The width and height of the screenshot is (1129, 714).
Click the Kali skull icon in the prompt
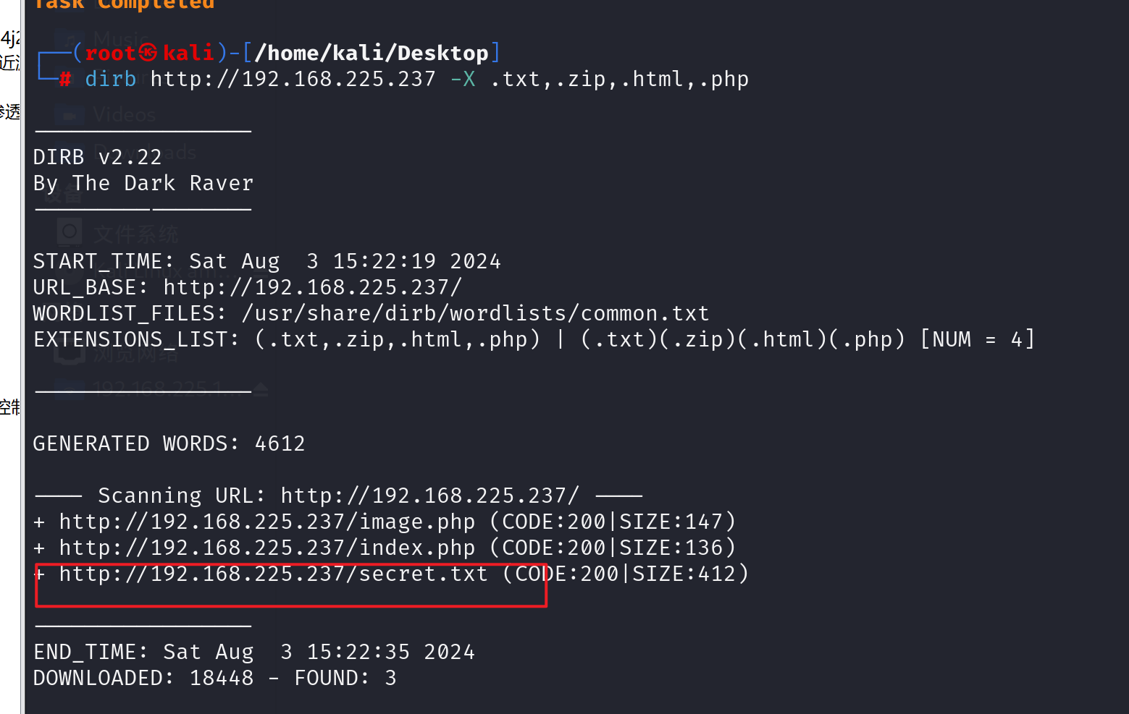[148, 53]
